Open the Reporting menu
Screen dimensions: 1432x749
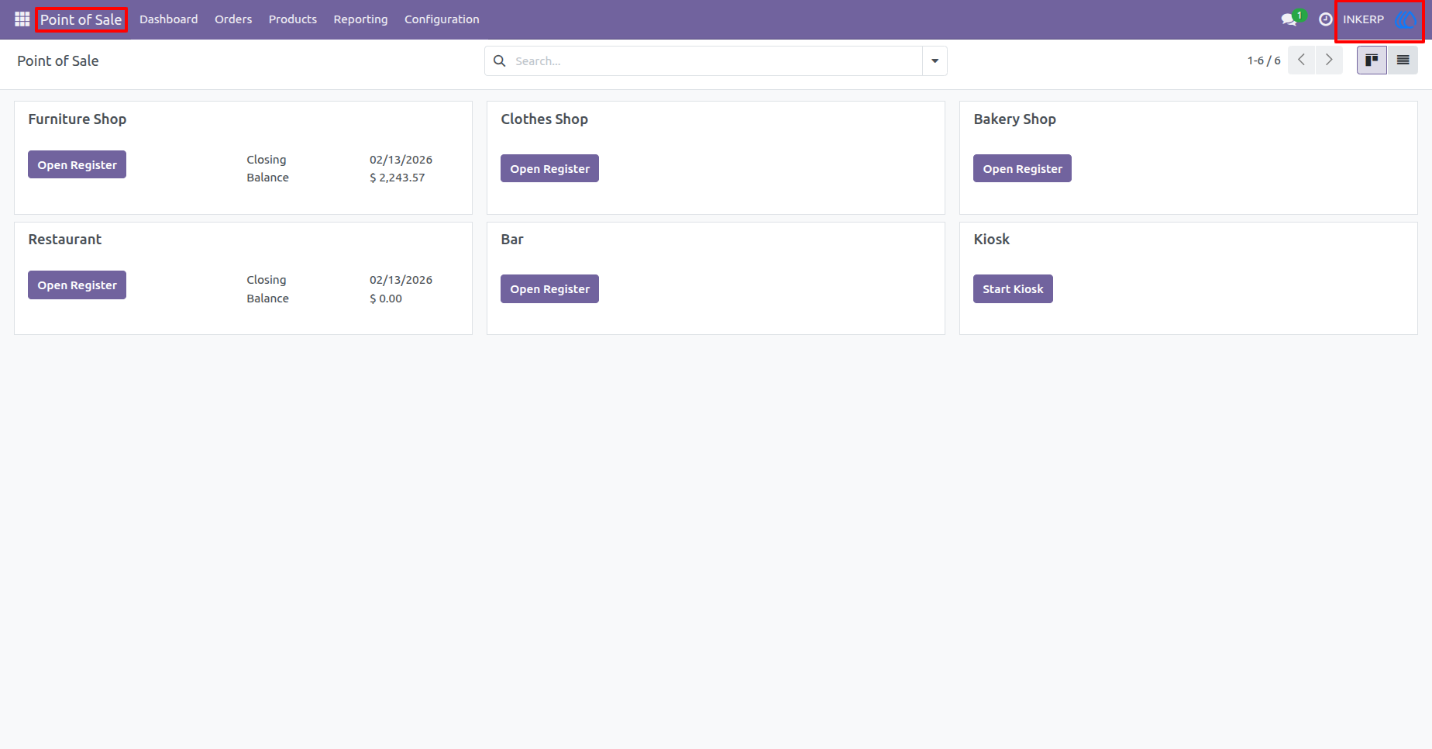(360, 19)
